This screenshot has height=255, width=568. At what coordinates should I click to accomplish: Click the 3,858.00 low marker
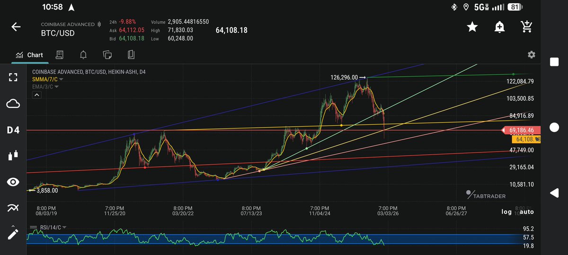(44, 190)
